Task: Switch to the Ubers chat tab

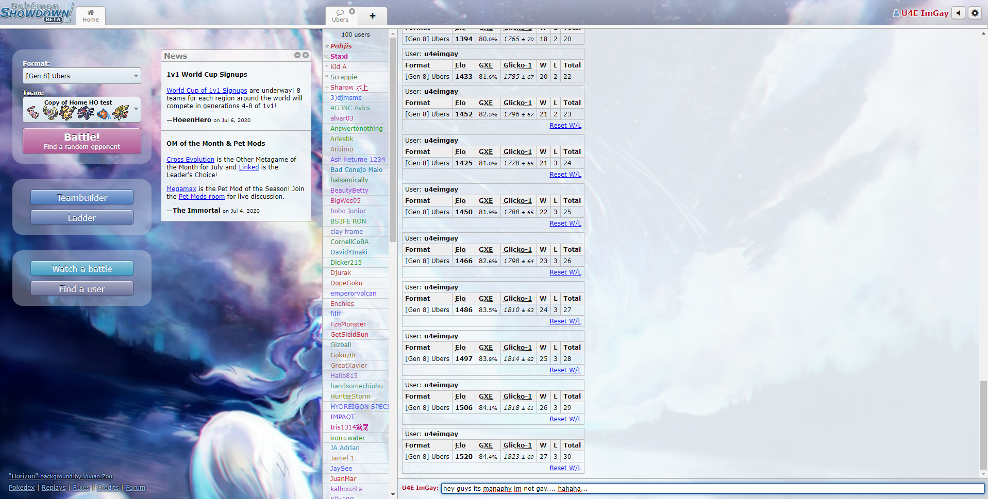Action: coord(340,15)
